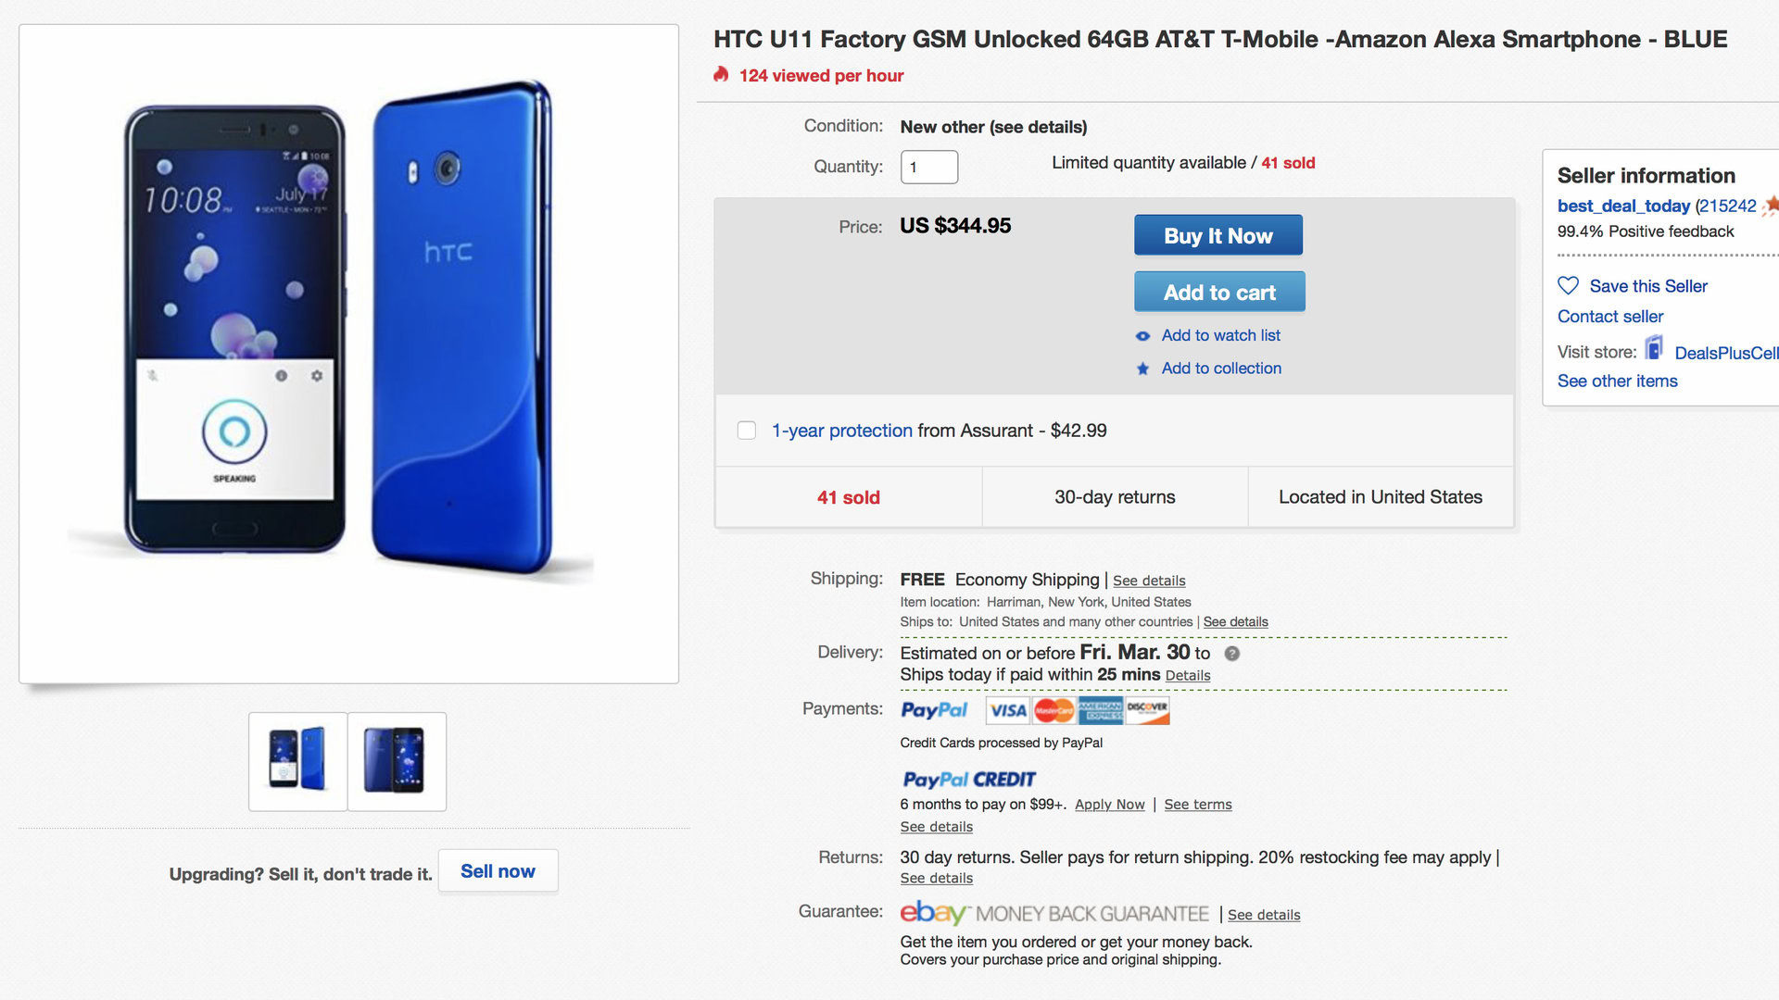Click the eye icon for watch list
The height and width of the screenshot is (1000, 1779).
pyautogui.click(x=1143, y=336)
